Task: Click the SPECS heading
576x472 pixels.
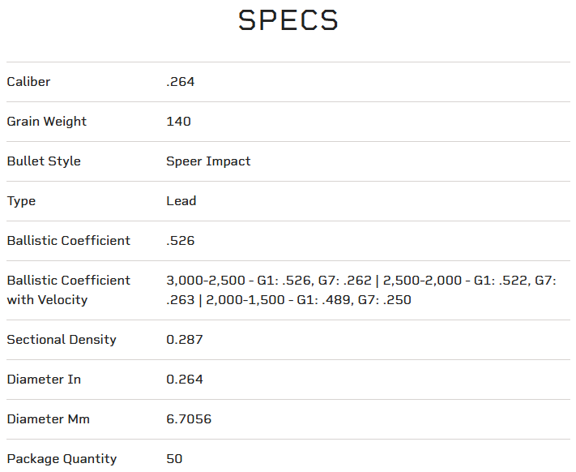Action: (x=288, y=20)
